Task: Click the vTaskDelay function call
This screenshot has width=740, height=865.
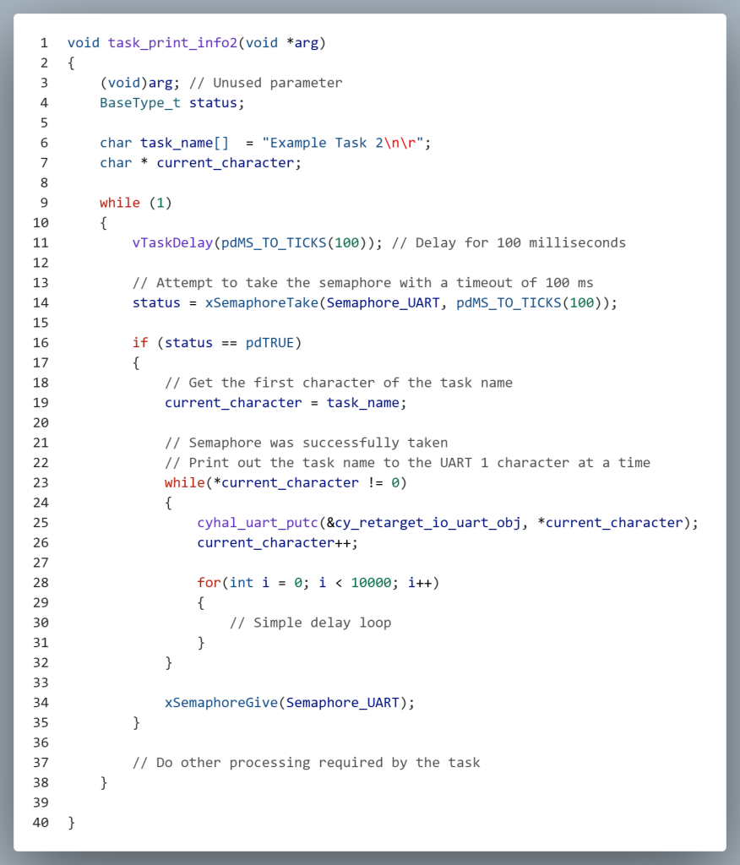Action: 172,242
